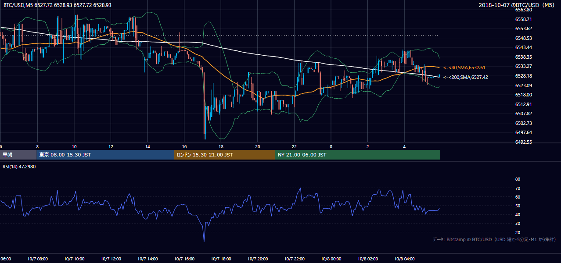The image size is (561, 263).
Task: Click the '10/7 08:00' bottom time label
Action: click(x=37, y=259)
